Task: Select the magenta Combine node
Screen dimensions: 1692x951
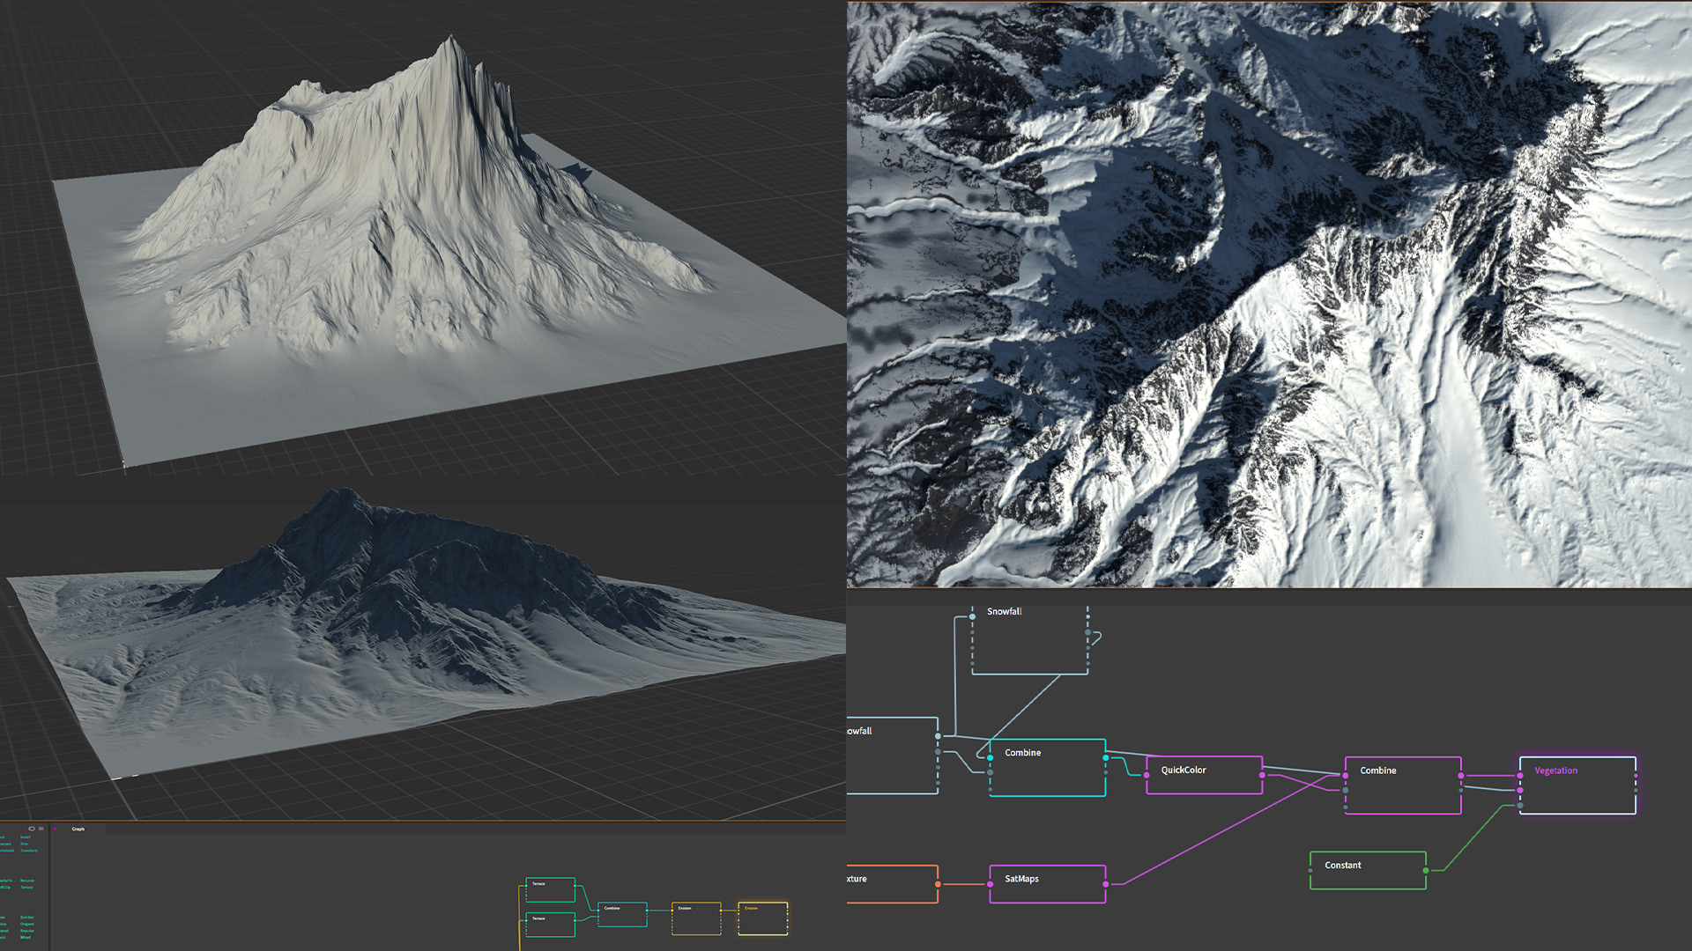Action: (x=1402, y=785)
